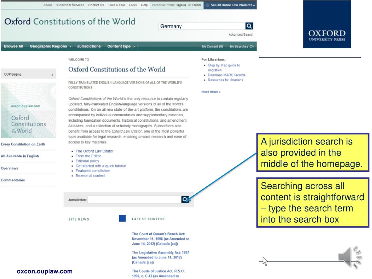Open My Searches (0)
372x279 pixels.
coord(242,46)
